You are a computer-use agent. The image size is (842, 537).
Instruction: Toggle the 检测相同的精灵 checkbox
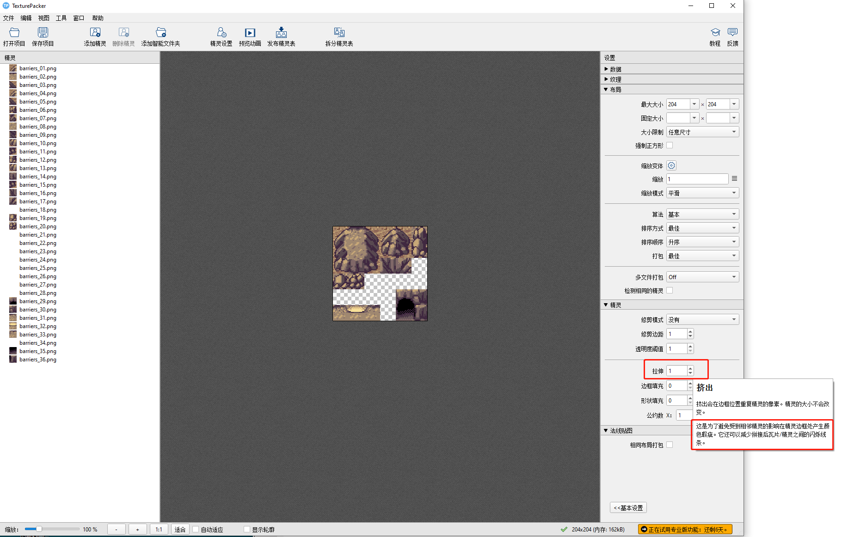pyautogui.click(x=670, y=290)
